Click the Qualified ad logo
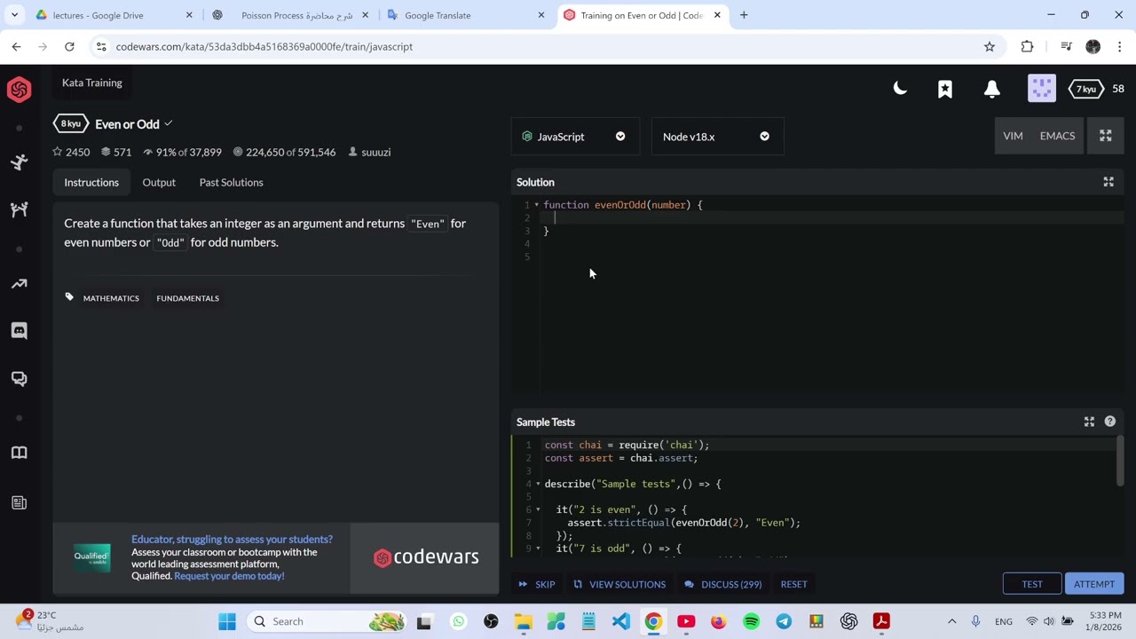Image resolution: width=1136 pixels, height=639 pixels. point(91,556)
